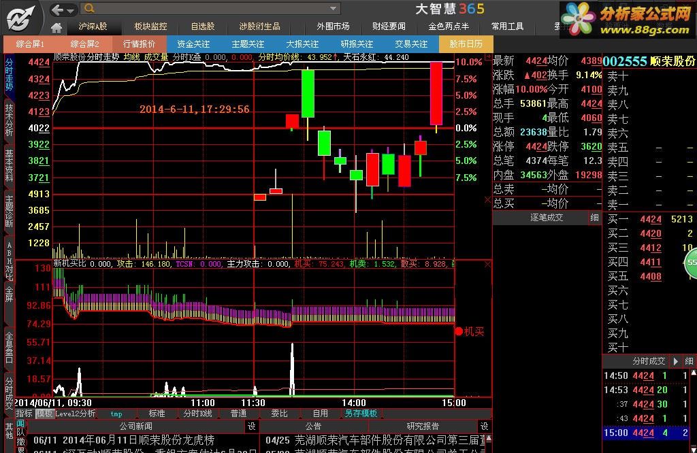Select the tmp template
The image size is (697, 453).
point(116,414)
